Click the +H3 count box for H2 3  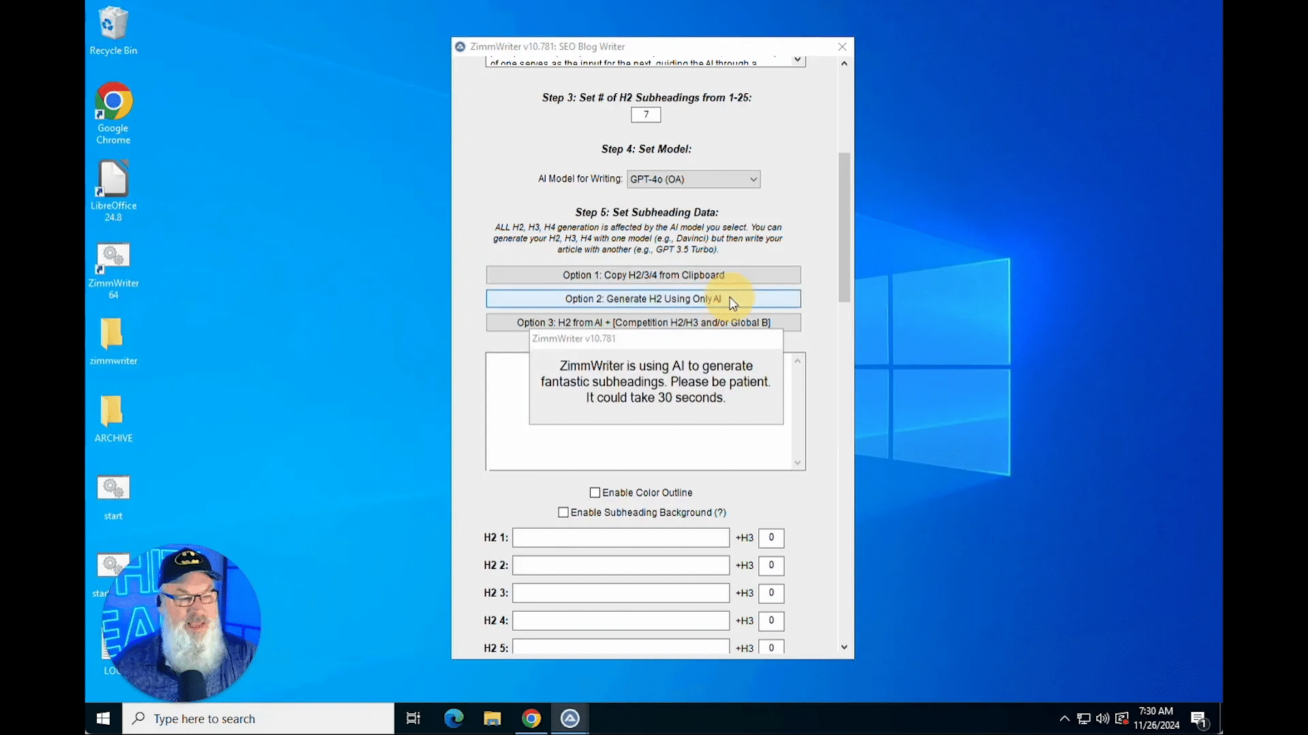tap(771, 593)
